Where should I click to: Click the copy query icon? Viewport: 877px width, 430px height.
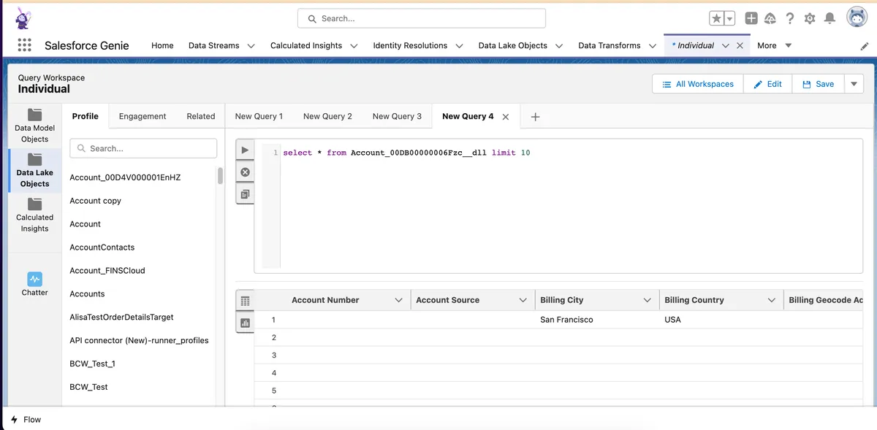click(x=245, y=194)
